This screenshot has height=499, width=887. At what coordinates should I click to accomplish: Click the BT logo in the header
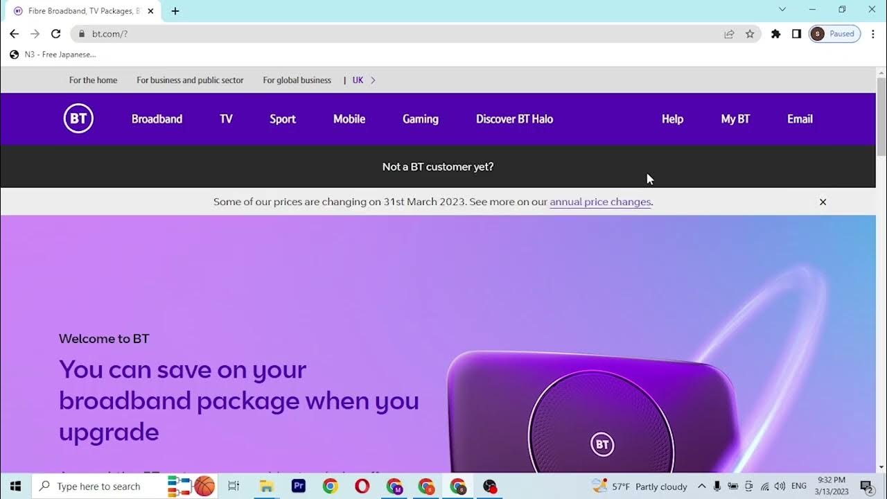pyautogui.click(x=78, y=119)
